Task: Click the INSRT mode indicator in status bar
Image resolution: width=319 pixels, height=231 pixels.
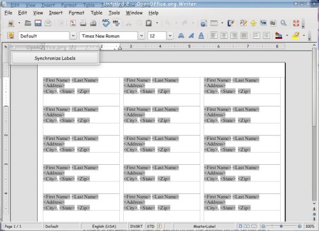Action: click(136, 227)
